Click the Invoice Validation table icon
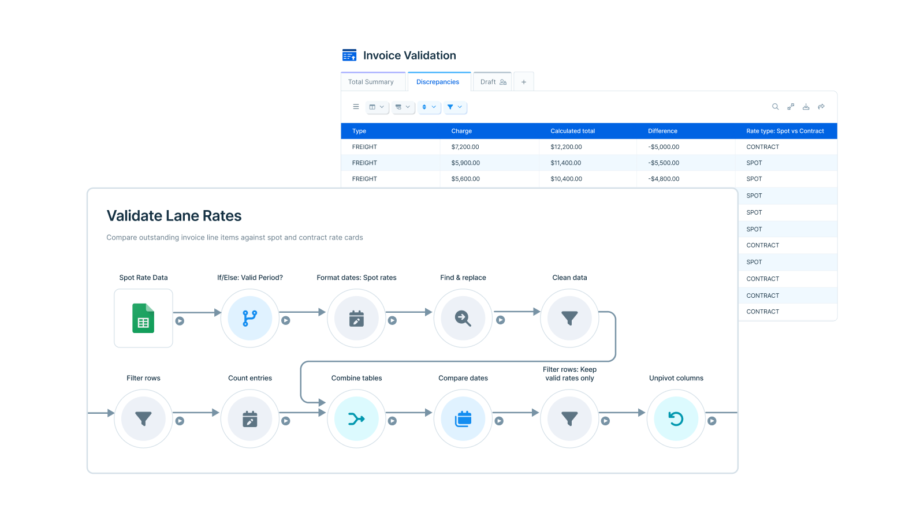 tap(349, 55)
